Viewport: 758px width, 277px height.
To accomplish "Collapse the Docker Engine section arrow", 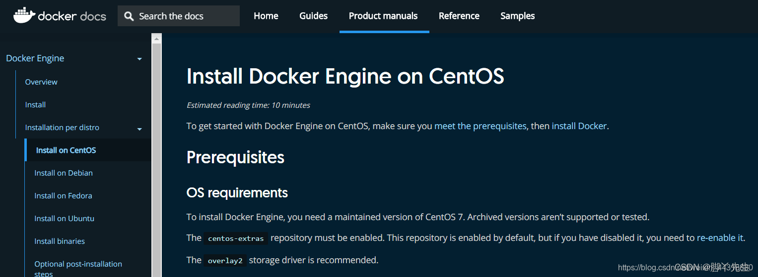I will 139,59.
